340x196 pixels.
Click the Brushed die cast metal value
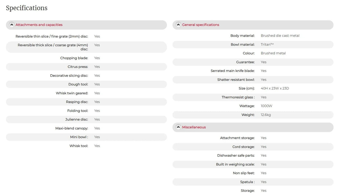(x=280, y=36)
